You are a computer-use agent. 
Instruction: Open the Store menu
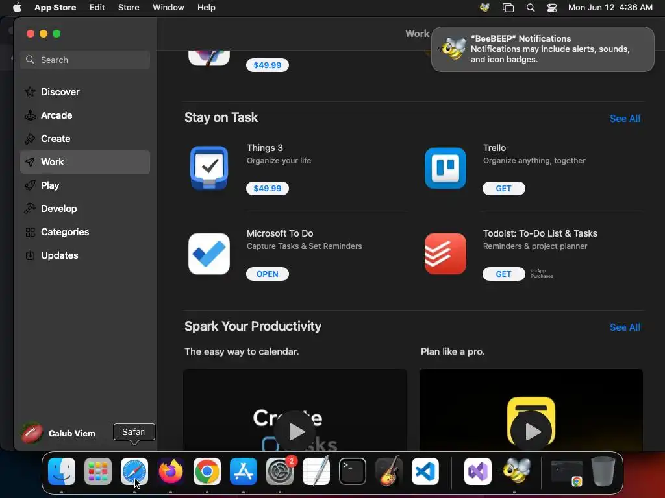129,8
